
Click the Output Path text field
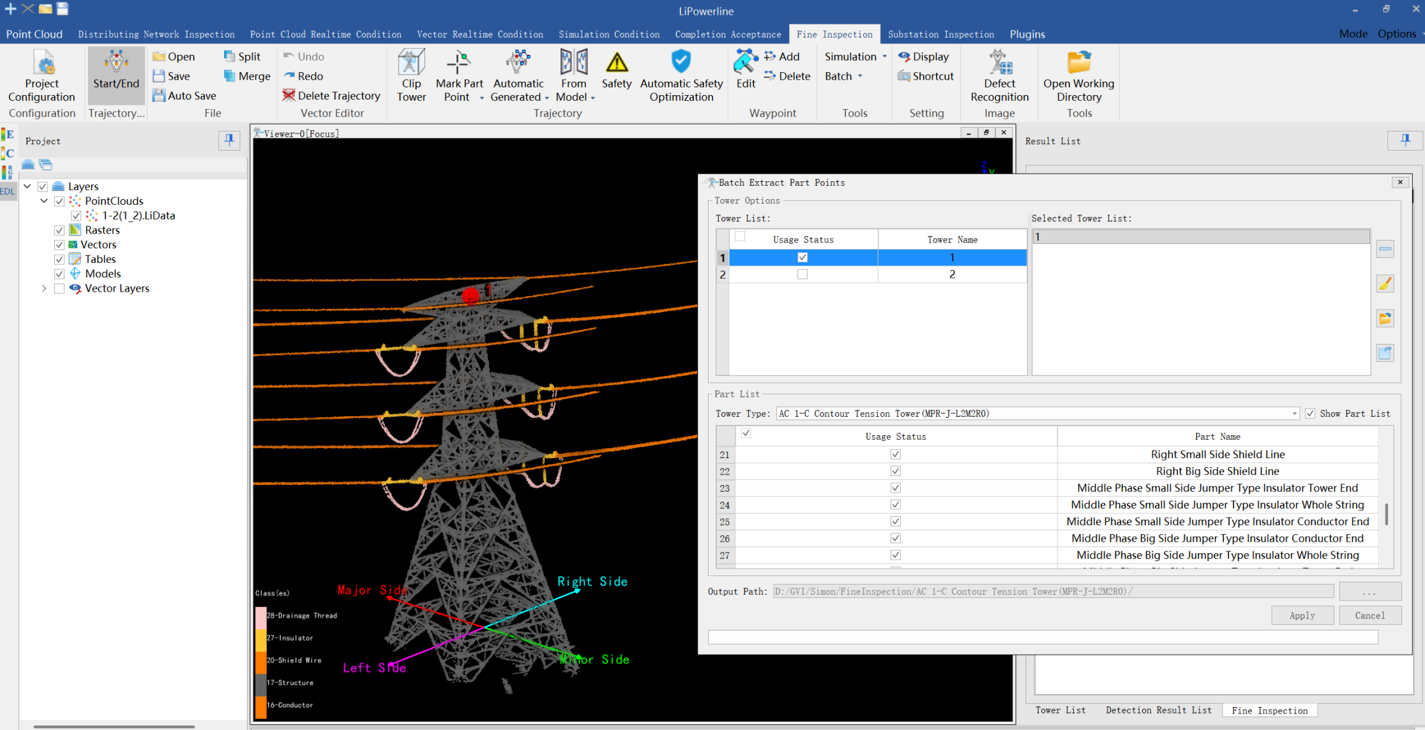1053,592
